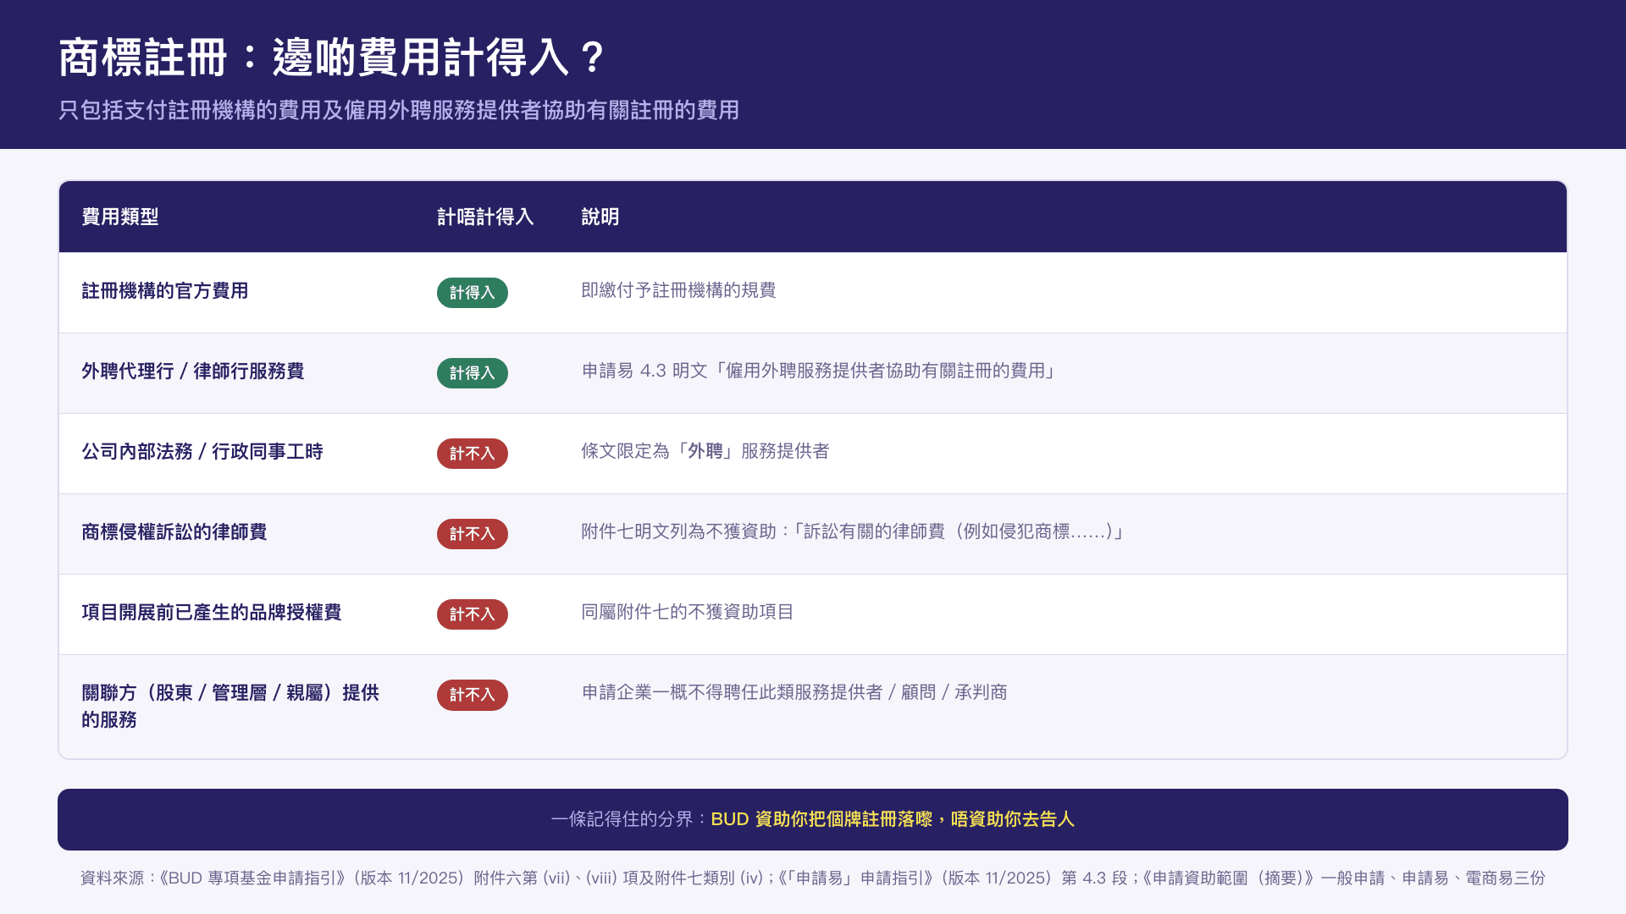The width and height of the screenshot is (1626, 914).
Task: Click the 計不入 badge for 關聯方 row
Action: (473, 695)
